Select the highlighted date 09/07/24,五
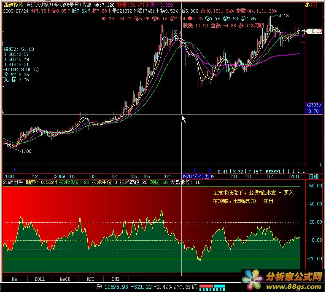The height and width of the screenshot is (293, 326). click(195, 176)
